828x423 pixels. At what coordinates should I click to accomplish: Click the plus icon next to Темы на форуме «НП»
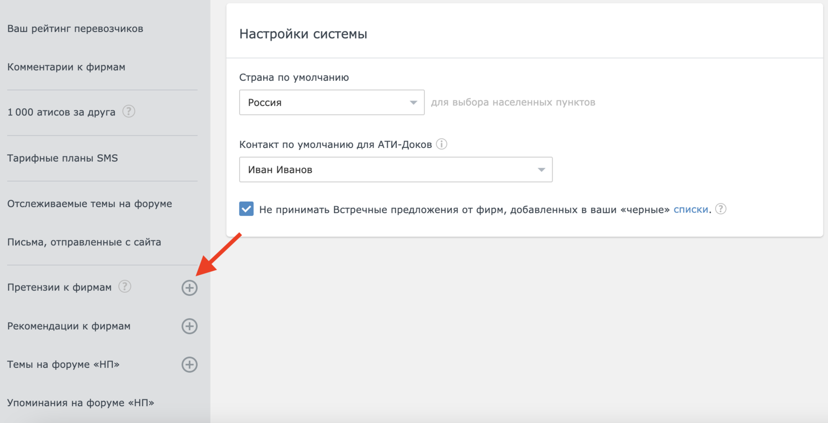[x=189, y=365]
